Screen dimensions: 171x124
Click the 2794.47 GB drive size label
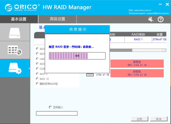pos(103,75)
